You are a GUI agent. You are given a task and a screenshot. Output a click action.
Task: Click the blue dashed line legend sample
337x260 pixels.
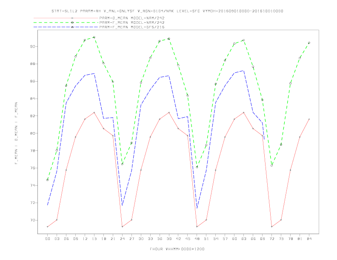click(66, 27)
